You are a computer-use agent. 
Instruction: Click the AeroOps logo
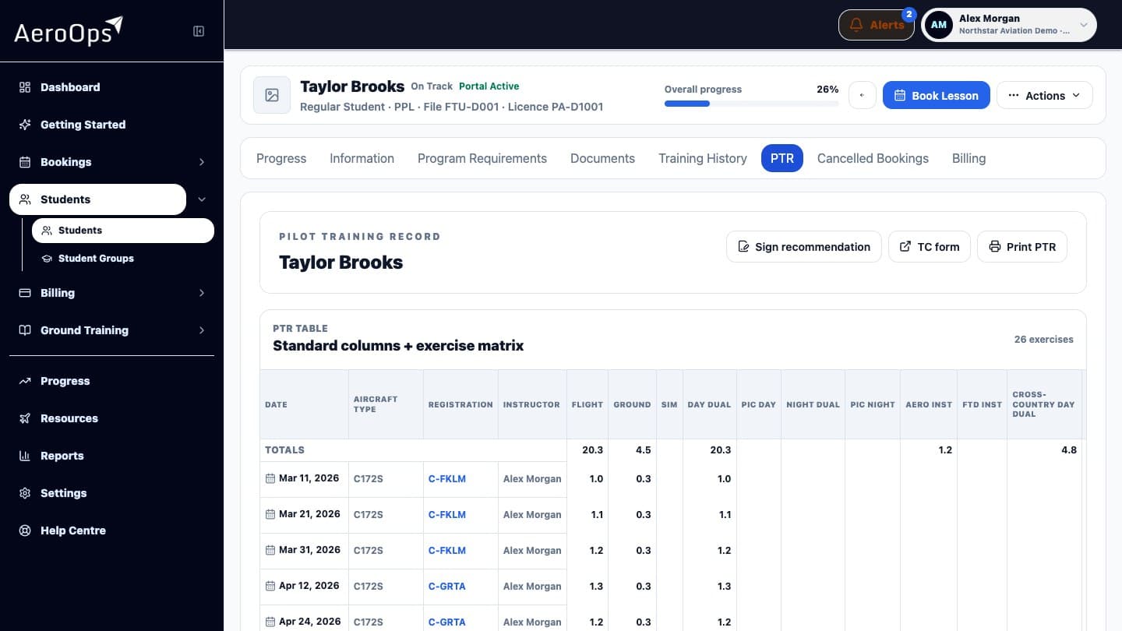69,30
